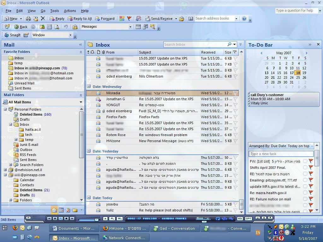The image size is (323, 242).
Task: Click the Print Preview magnifier icon
Action: point(57,27)
